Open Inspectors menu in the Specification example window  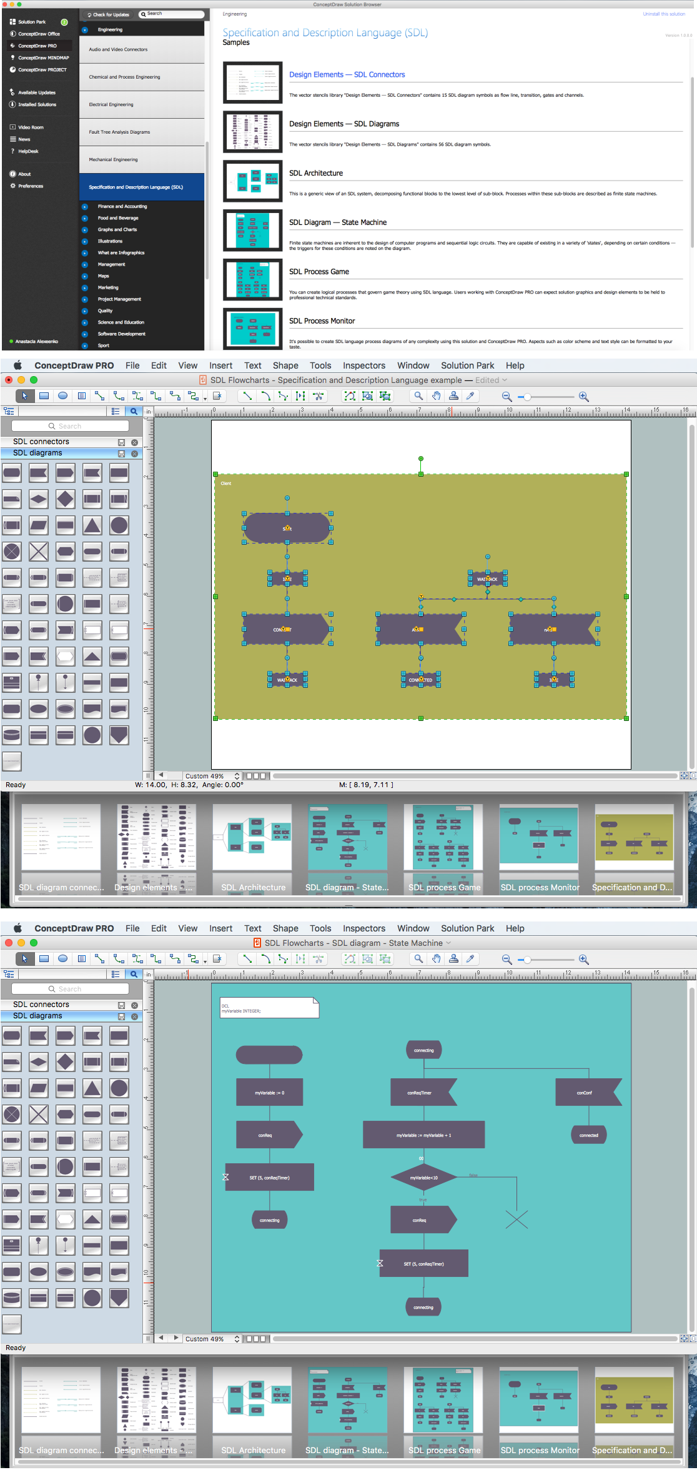(364, 365)
